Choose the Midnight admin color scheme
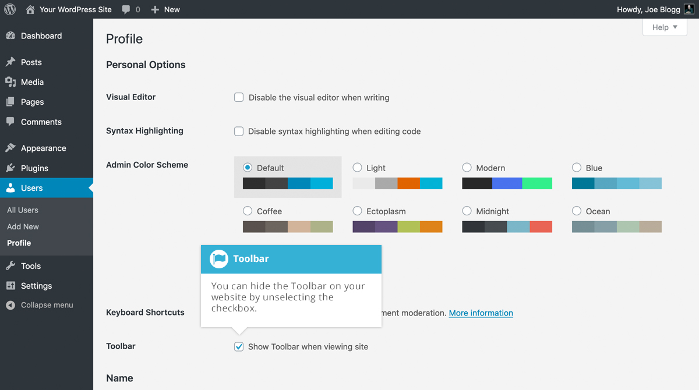The width and height of the screenshot is (699, 390). 467,211
